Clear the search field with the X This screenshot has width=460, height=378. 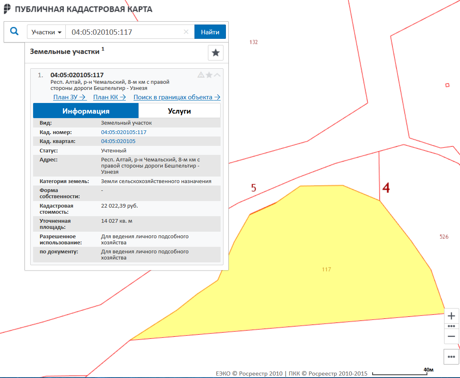coord(186,32)
